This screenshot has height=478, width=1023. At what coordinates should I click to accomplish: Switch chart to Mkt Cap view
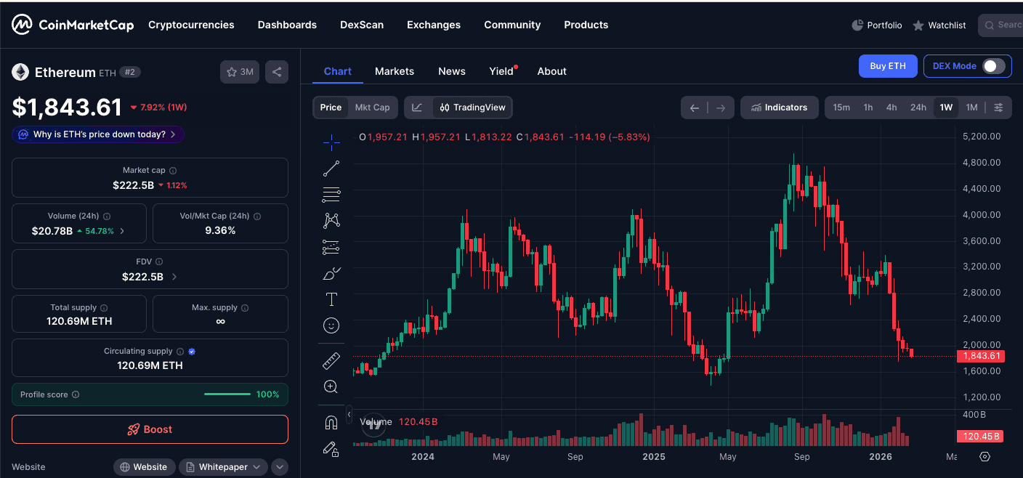372,108
